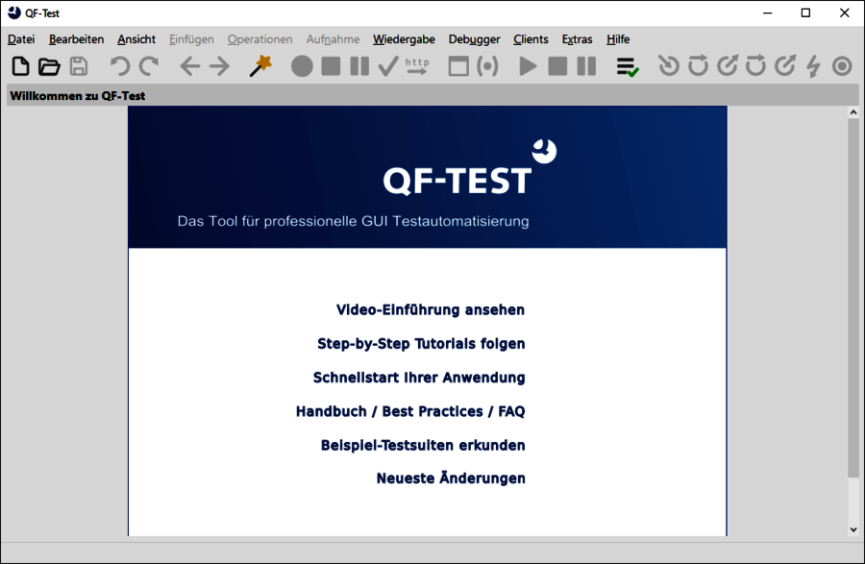This screenshot has height=564, width=865.
Task: Activate the check recording checkmark icon
Action: click(388, 66)
